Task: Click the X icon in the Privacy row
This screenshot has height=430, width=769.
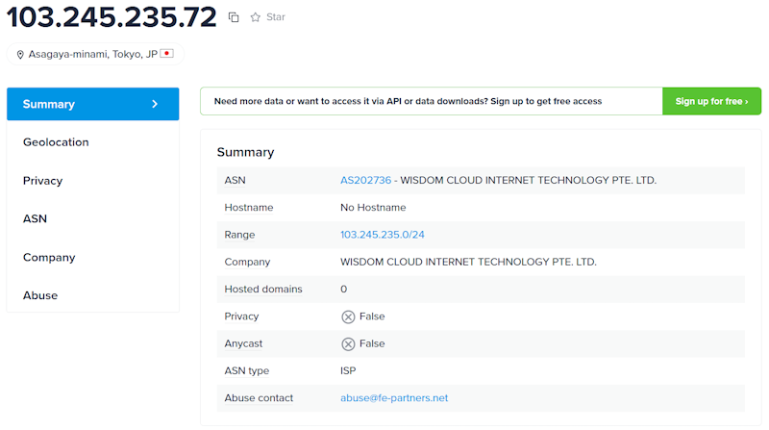Action: [x=348, y=316]
